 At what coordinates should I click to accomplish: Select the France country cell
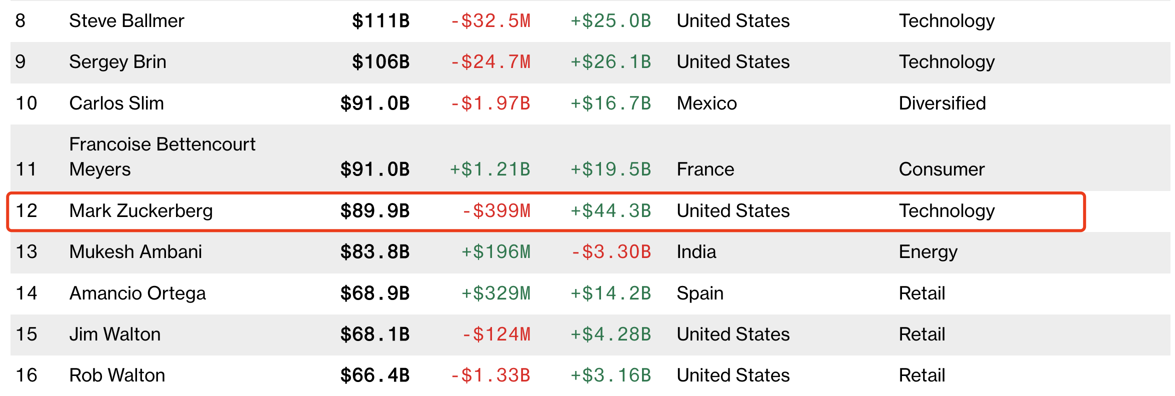tap(705, 169)
